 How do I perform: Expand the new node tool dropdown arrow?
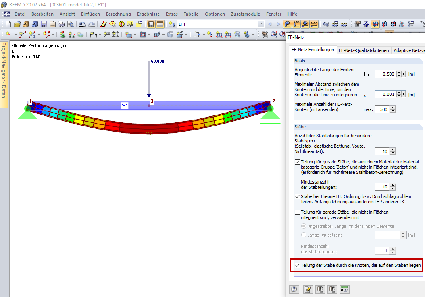pyautogui.click(x=15, y=35)
